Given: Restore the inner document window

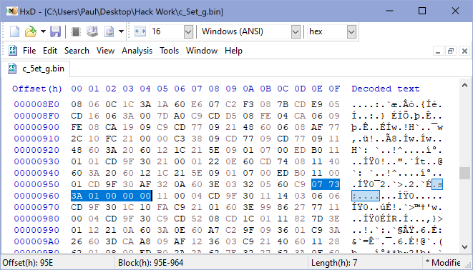Looking at the screenshot, I should click(x=451, y=51).
